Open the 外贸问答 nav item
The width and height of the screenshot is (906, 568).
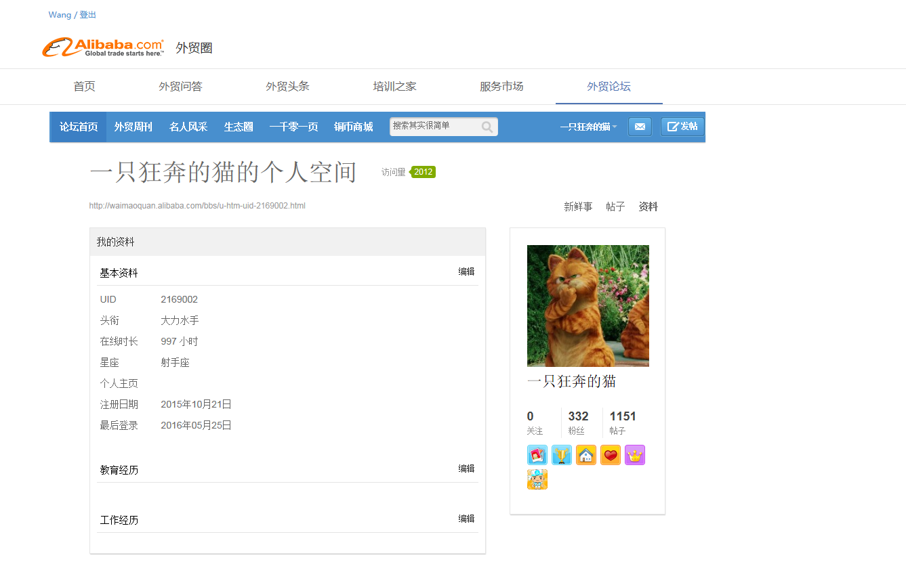[181, 87]
